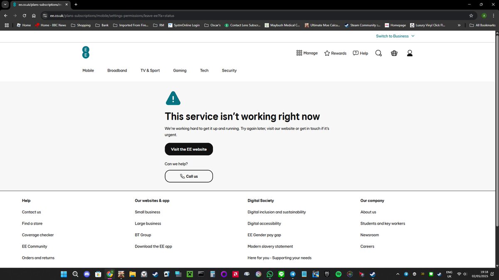Open Steam Community bookmark
Screen dimensions: 499x280
pos(362,25)
